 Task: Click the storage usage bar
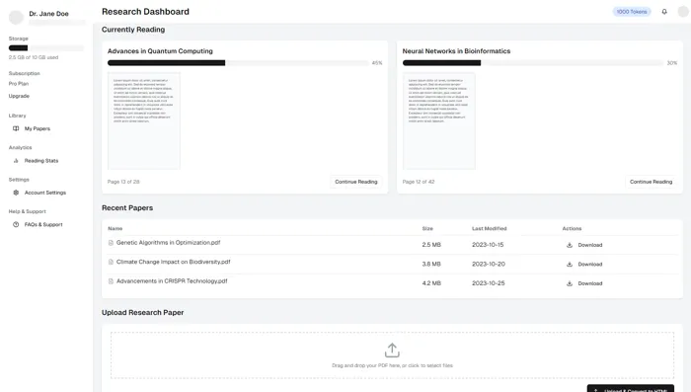click(x=46, y=48)
